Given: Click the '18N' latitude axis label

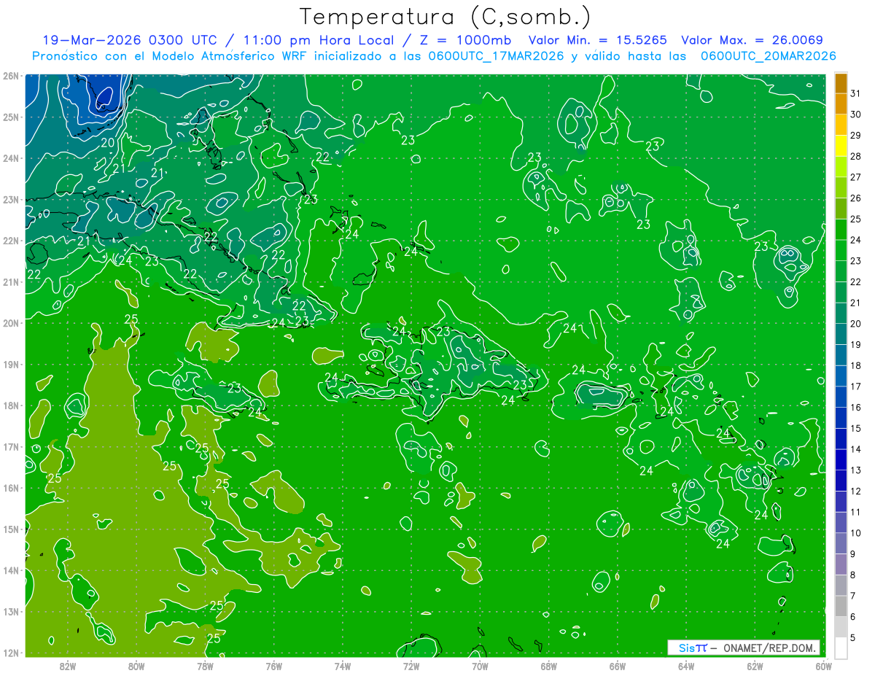Looking at the screenshot, I should pos(10,405).
